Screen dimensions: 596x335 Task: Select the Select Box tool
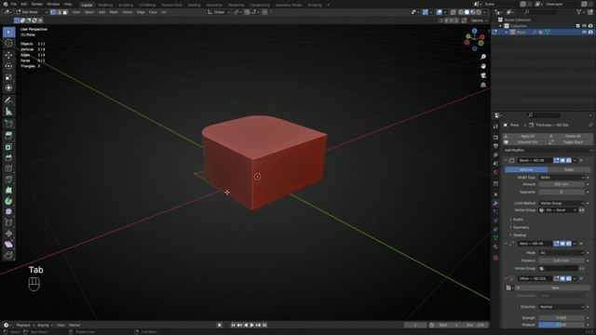8,33
